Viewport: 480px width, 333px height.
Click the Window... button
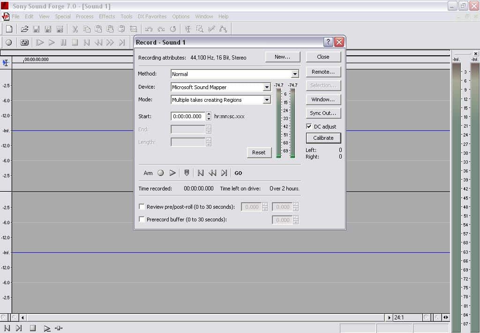click(x=323, y=99)
